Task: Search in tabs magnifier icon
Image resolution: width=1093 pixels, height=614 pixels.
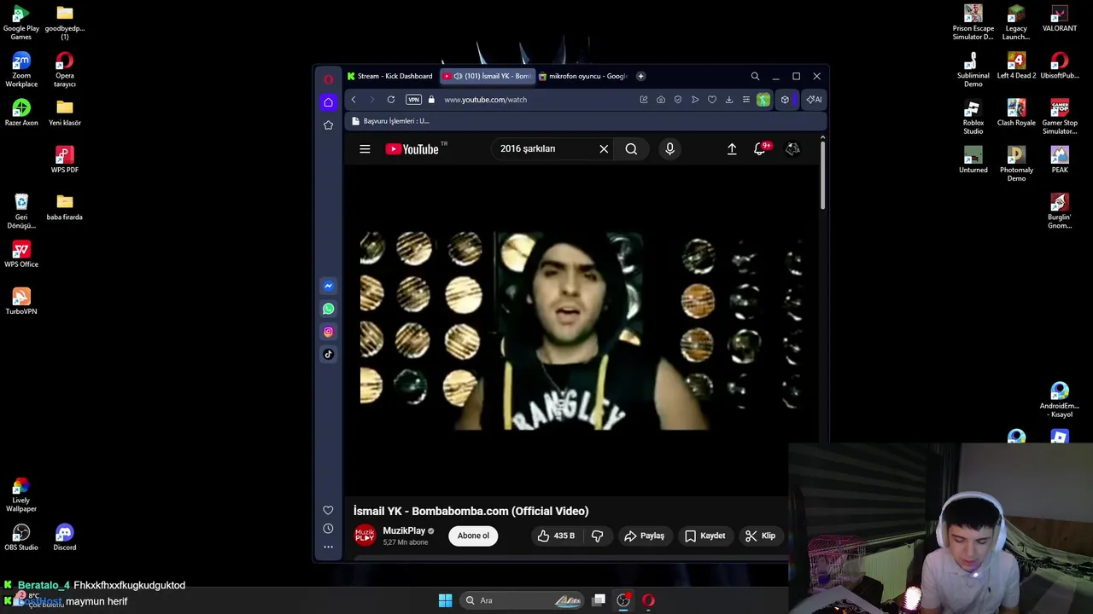Action: pyautogui.click(x=755, y=76)
